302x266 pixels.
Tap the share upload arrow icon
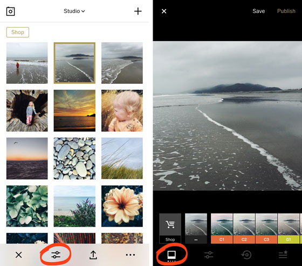[93, 255]
